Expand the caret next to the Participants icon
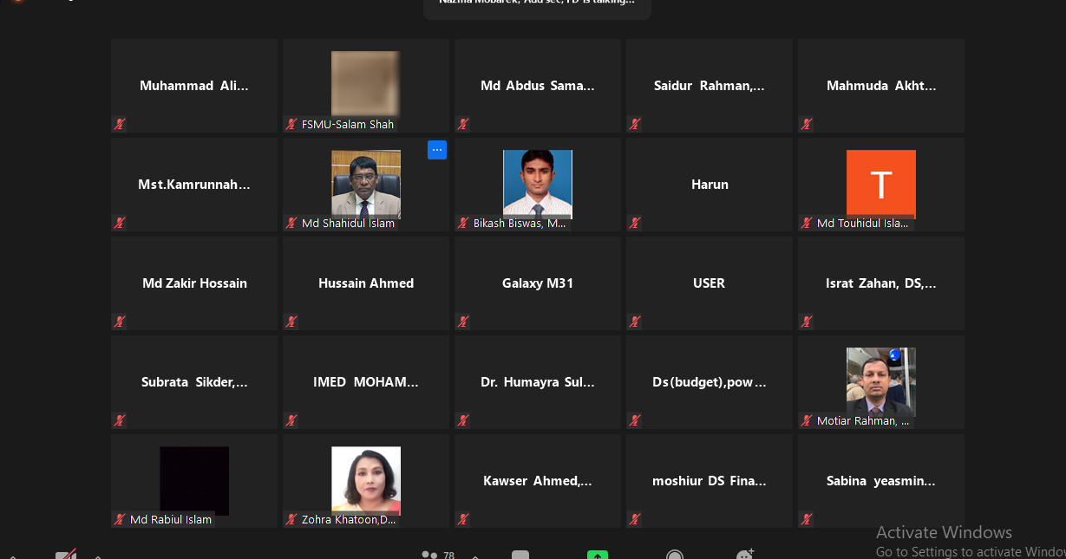 pyautogui.click(x=474, y=556)
